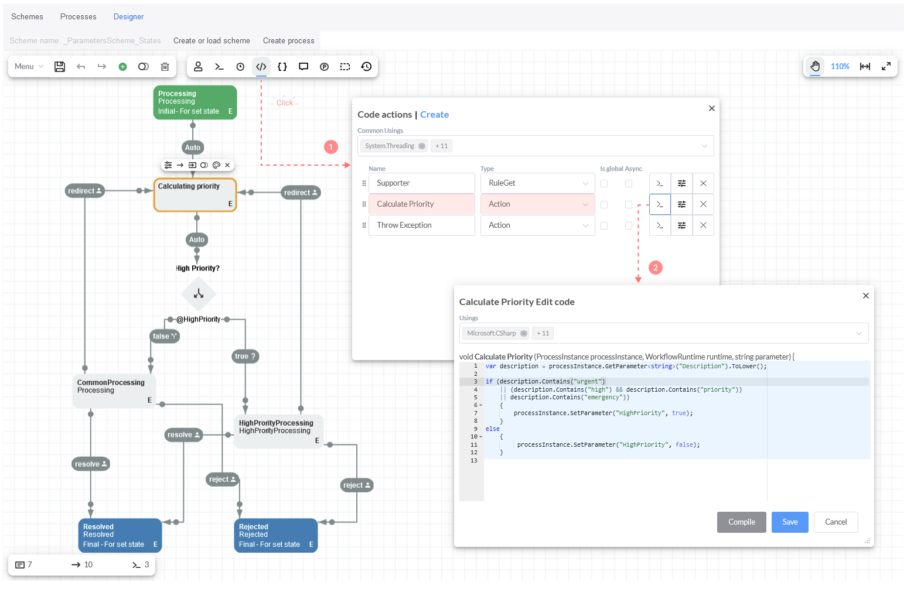Click Create process

point(288,41)
